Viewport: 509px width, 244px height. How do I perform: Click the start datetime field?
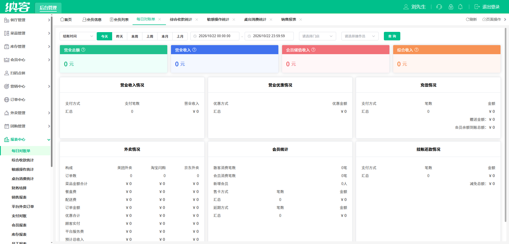tap(215, 36)
